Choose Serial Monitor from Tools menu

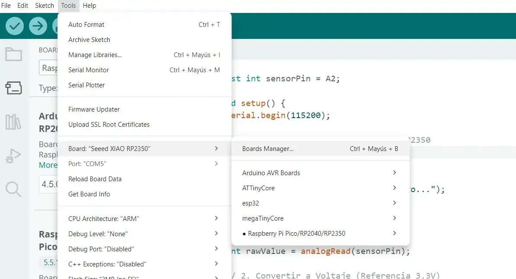[89, 70]
